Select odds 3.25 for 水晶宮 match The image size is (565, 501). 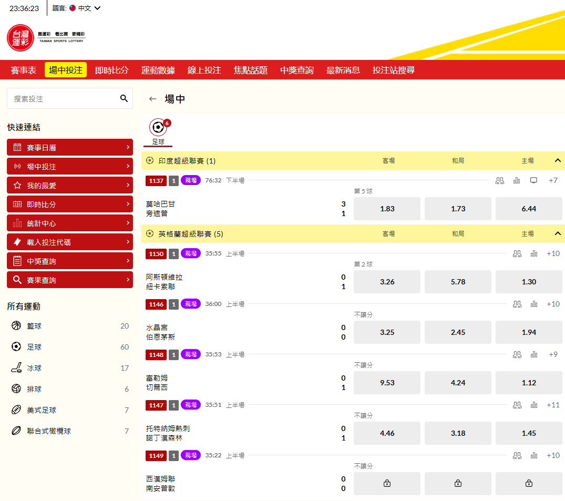tap(387, 332)
